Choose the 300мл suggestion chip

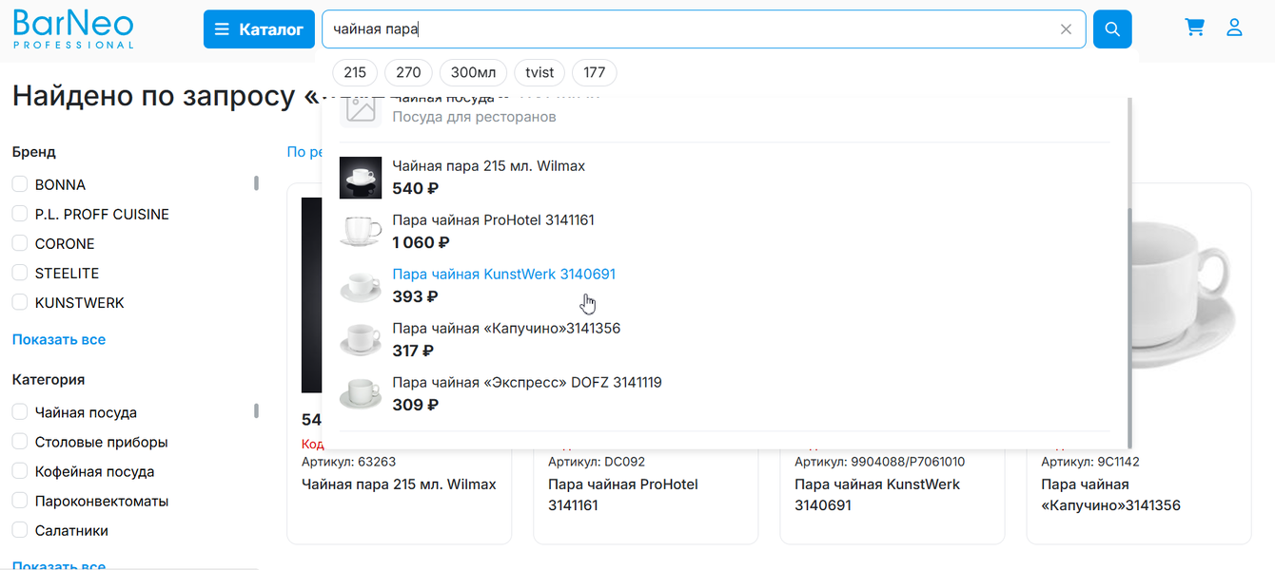point(473,72)
